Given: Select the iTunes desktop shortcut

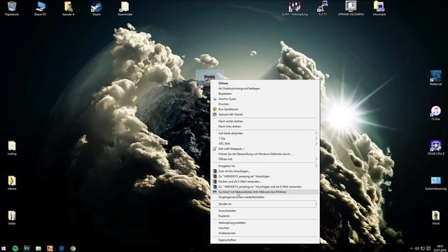Looking at the screenshot, I should [435, 113].
